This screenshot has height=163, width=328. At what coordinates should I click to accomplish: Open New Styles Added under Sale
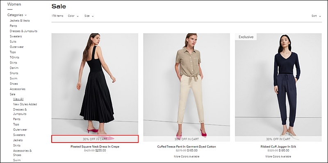[25, 104]
